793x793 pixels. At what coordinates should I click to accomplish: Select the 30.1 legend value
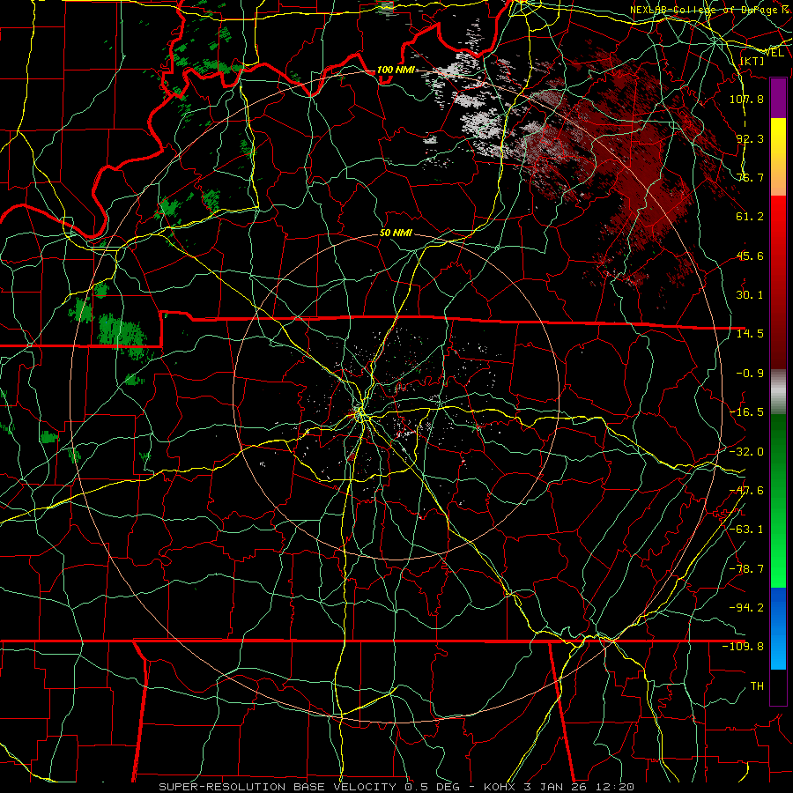[750, 295]
